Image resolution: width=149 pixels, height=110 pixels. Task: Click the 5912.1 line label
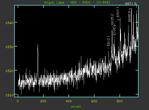tap(108, 41)
